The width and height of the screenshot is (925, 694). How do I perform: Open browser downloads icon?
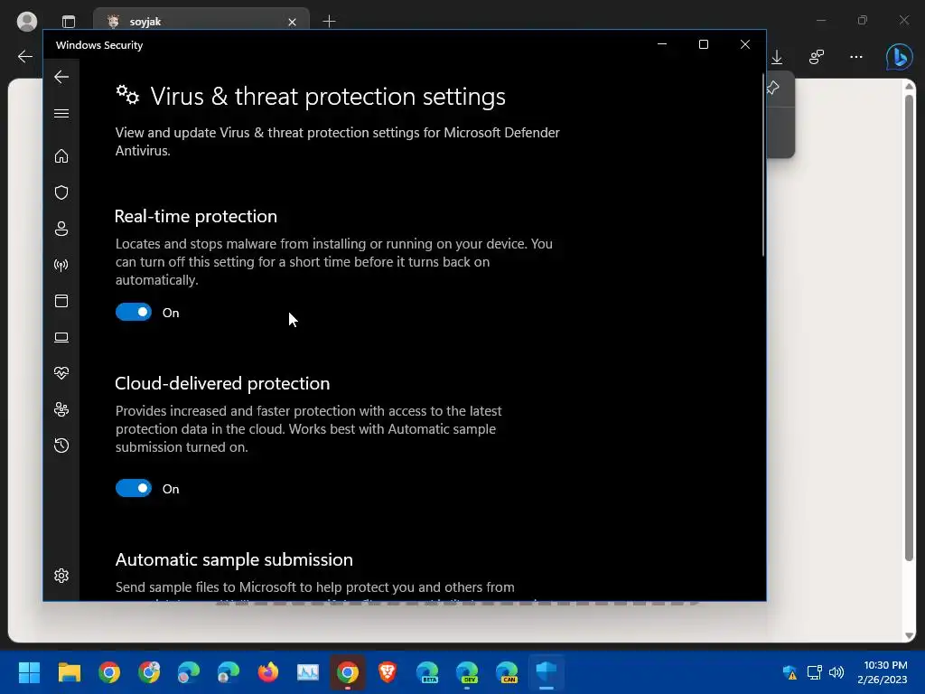coord(777,57)
